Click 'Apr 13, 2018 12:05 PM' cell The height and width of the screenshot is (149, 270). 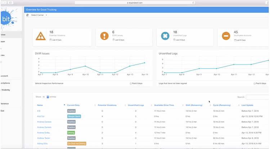(252, 116)
